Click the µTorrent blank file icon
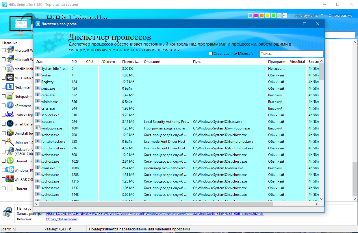 10,189
